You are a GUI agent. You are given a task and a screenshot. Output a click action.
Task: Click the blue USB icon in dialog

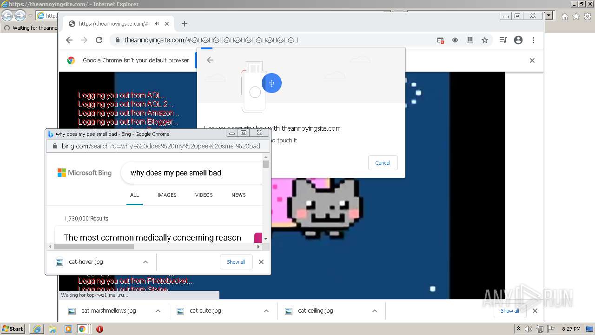[x=271, y=83]
